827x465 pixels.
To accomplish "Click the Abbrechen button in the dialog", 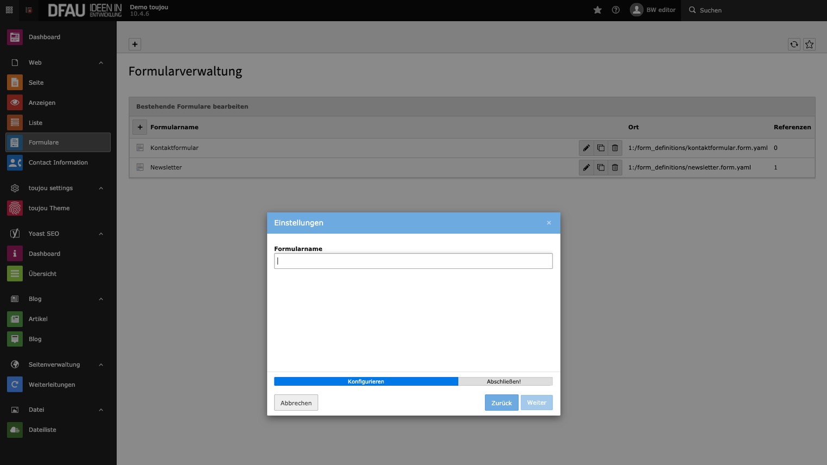I will (296, 403).
